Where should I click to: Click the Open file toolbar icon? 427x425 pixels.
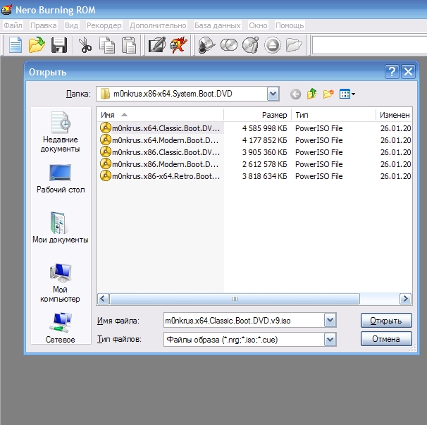(x=37, y=45)
